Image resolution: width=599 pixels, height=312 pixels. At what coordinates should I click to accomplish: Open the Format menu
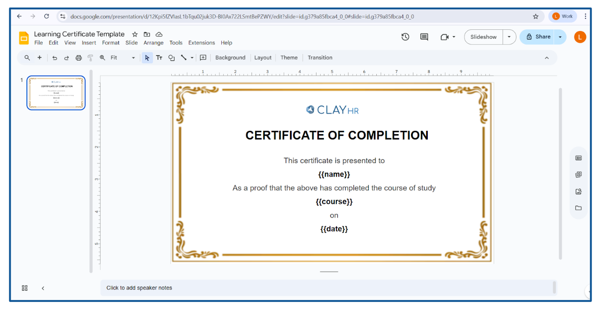[x=111, y=43]
